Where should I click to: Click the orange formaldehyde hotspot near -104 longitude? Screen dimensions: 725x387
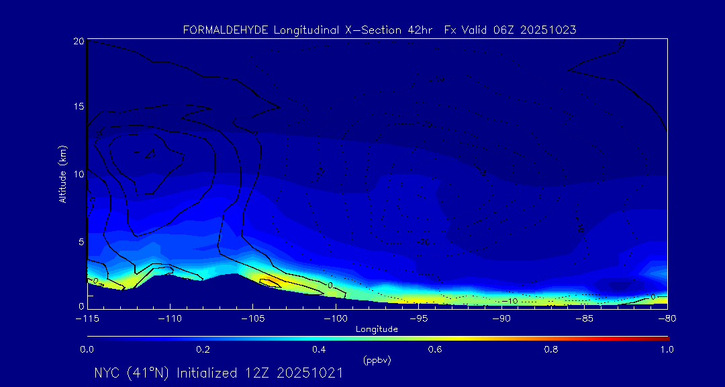click(269, 282)
